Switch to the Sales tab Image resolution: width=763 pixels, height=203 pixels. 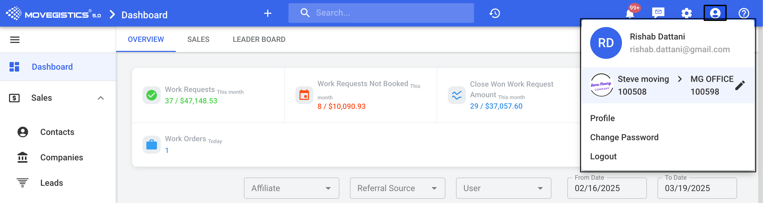click(x=198, y=39)
